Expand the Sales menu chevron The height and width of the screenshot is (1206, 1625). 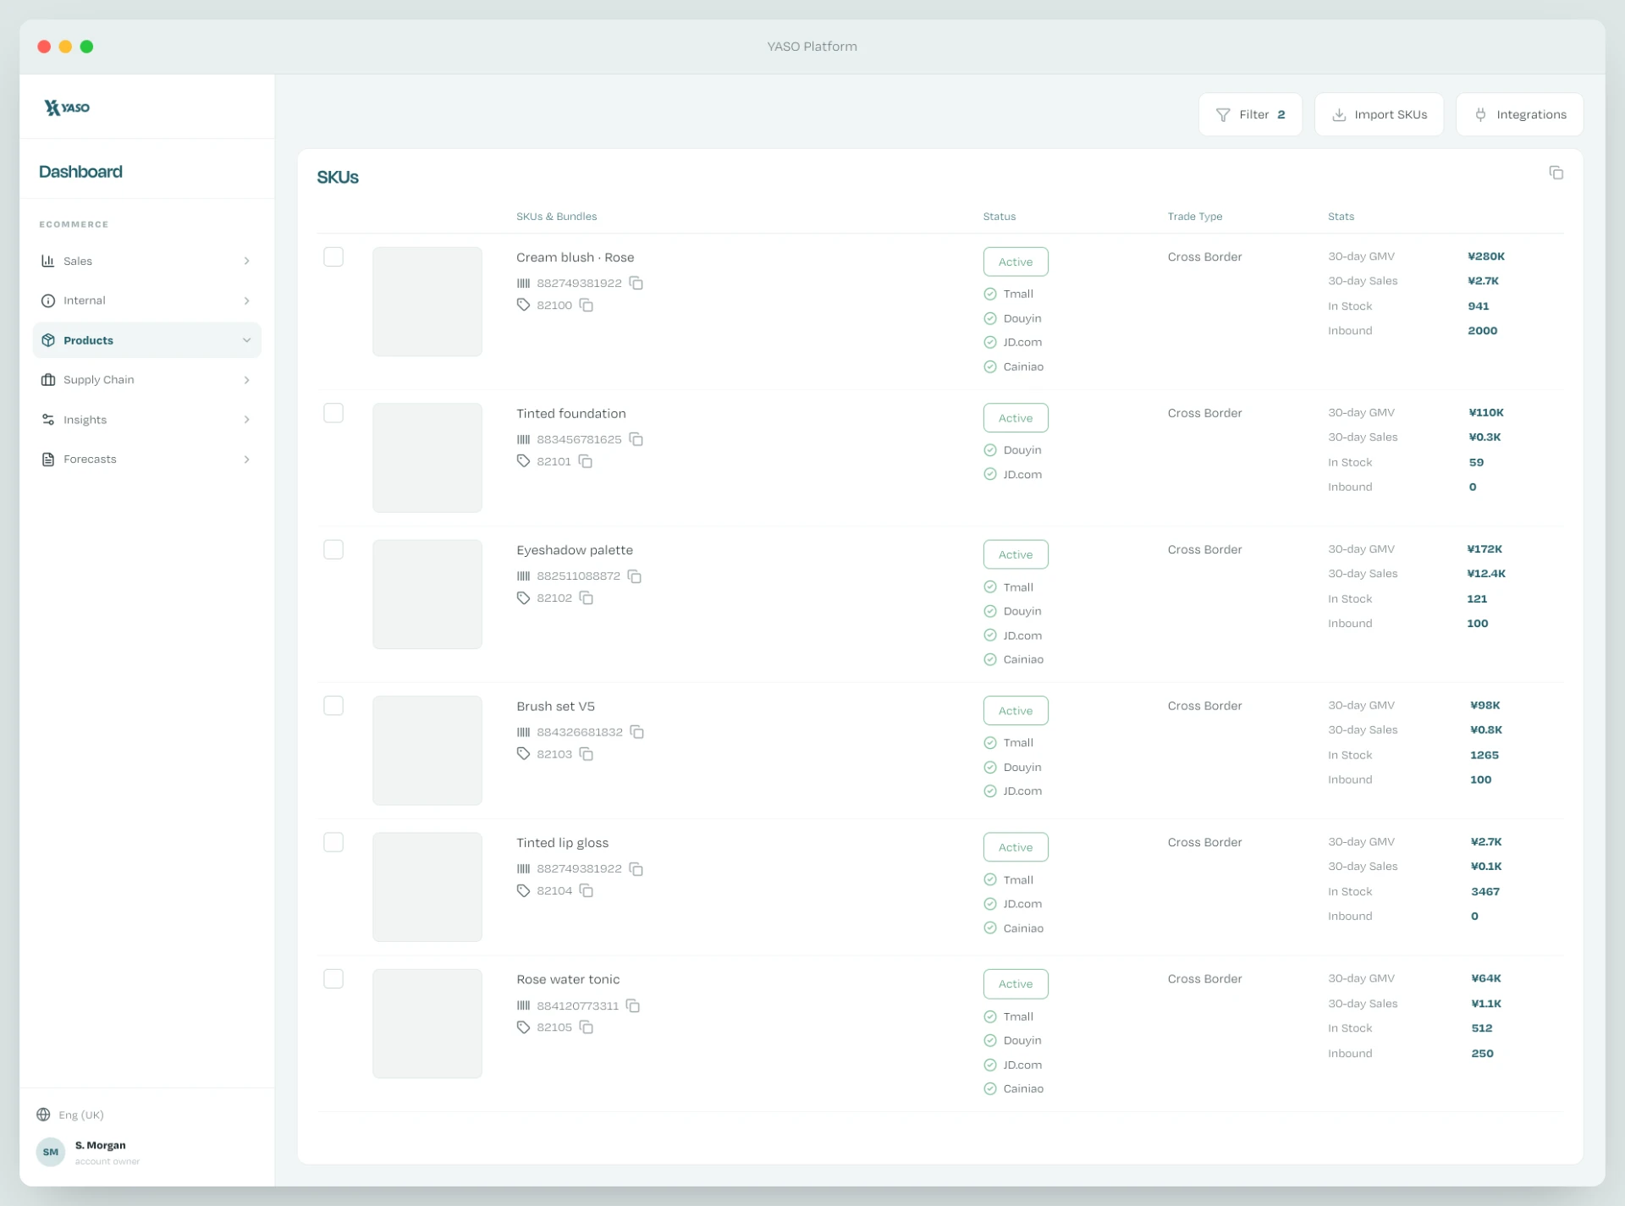tap(246, 261)
